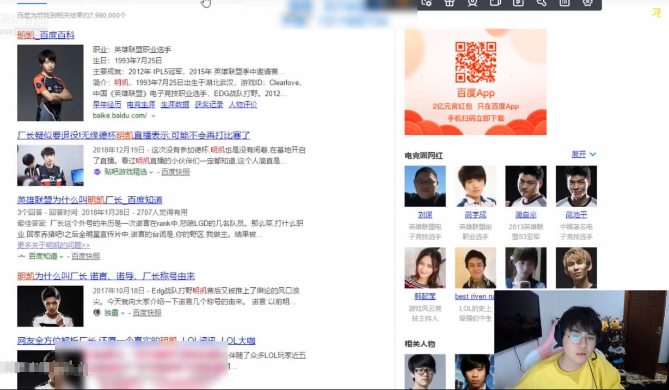Expand the 电竞圈网红 section with 展开
The height and width of the screenshot is (390, 669).
coord(584,154)
